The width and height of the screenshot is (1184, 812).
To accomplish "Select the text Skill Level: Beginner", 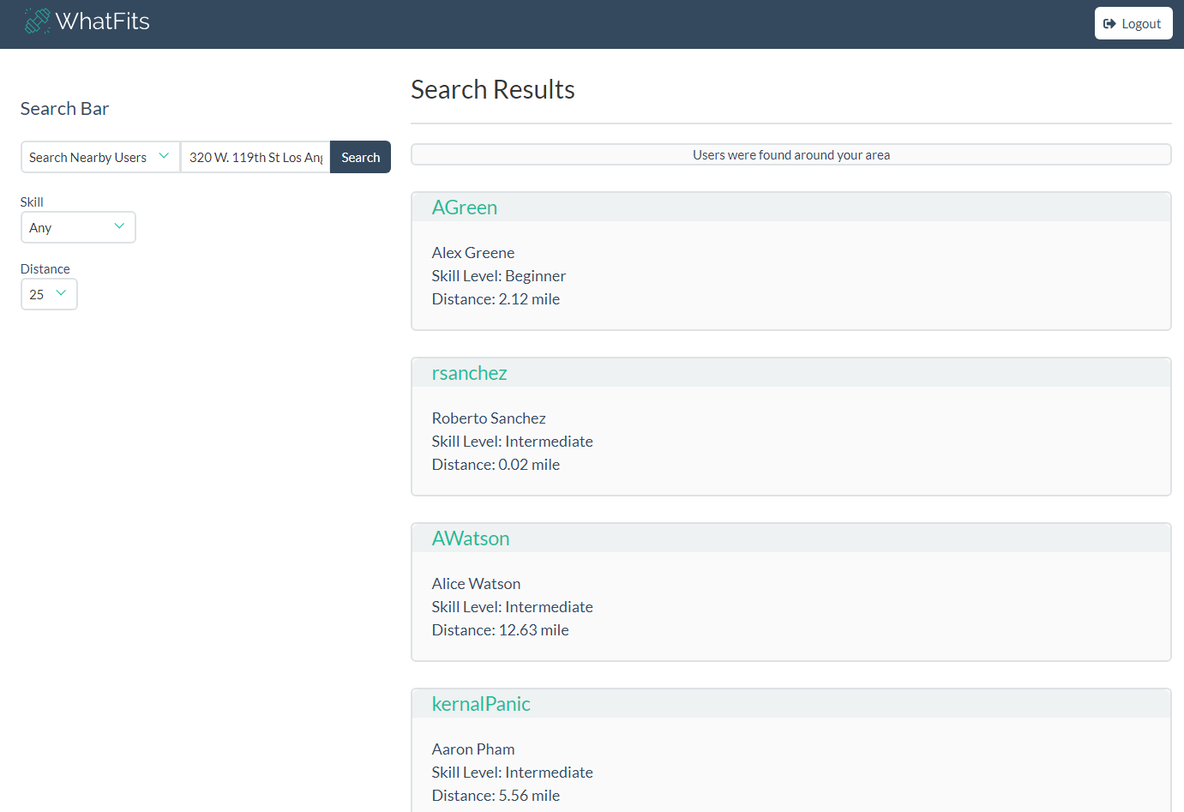I will (499, 276).
